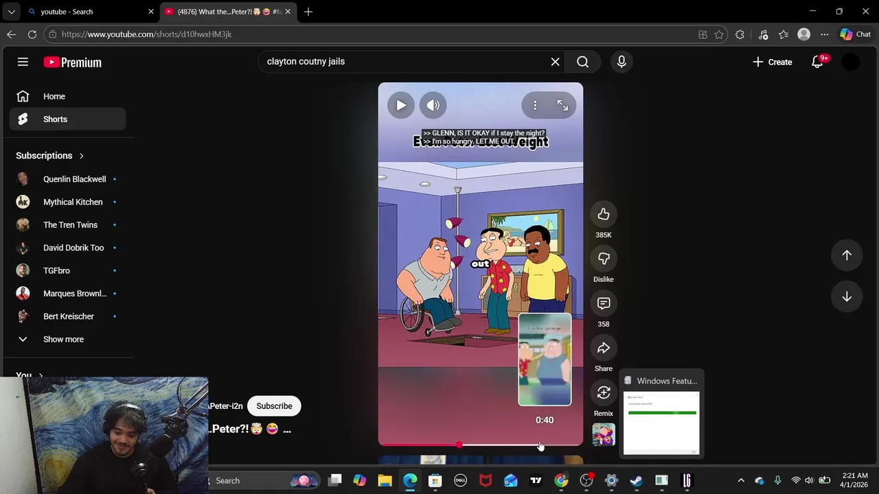The image size is (879, 494).
Task: Open Marques Brownlee channel
Action: point(67,294)
